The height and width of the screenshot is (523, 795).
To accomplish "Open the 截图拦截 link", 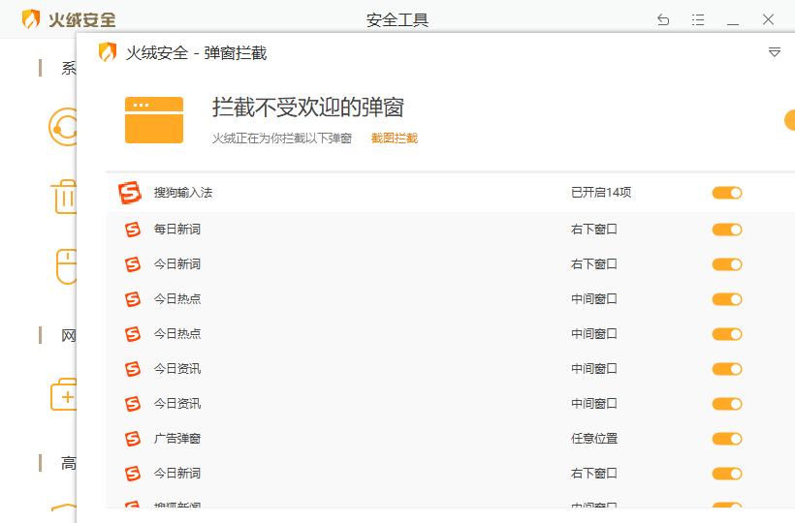I will click(x=394, y=138).
